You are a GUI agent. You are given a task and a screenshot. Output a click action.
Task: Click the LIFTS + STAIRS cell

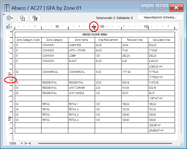pyautogui.click(x=81, y=51)
